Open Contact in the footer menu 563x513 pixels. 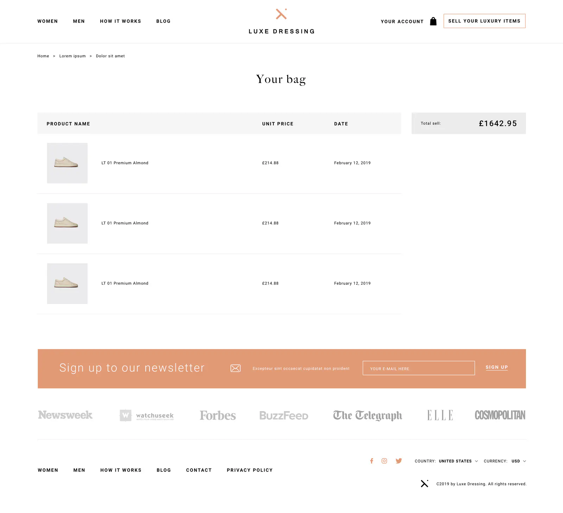coord(199,470)
